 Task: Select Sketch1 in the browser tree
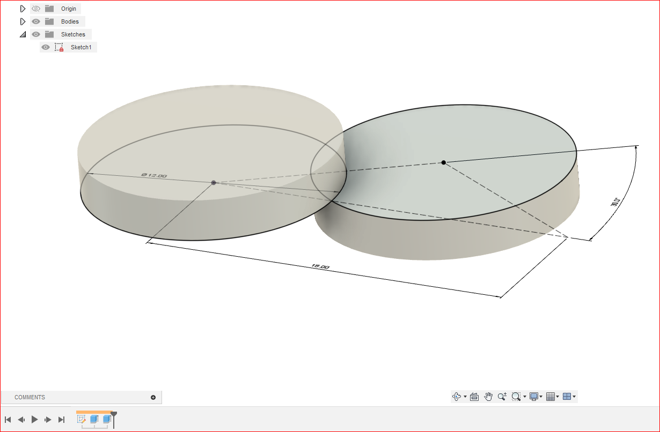point(81,47)
